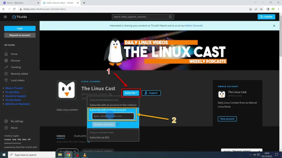Image resolution: width=282 pixels, height=158 pixels.
Task: Open the browser side panel icon
Action: coord(268,9)
